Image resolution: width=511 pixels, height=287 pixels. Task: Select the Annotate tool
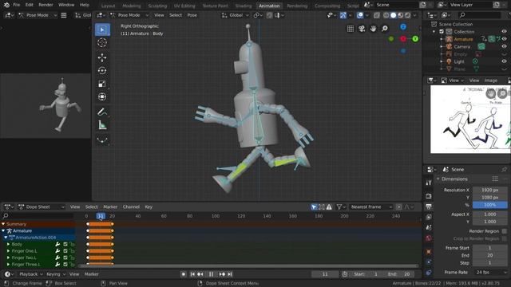coord(102,112)
